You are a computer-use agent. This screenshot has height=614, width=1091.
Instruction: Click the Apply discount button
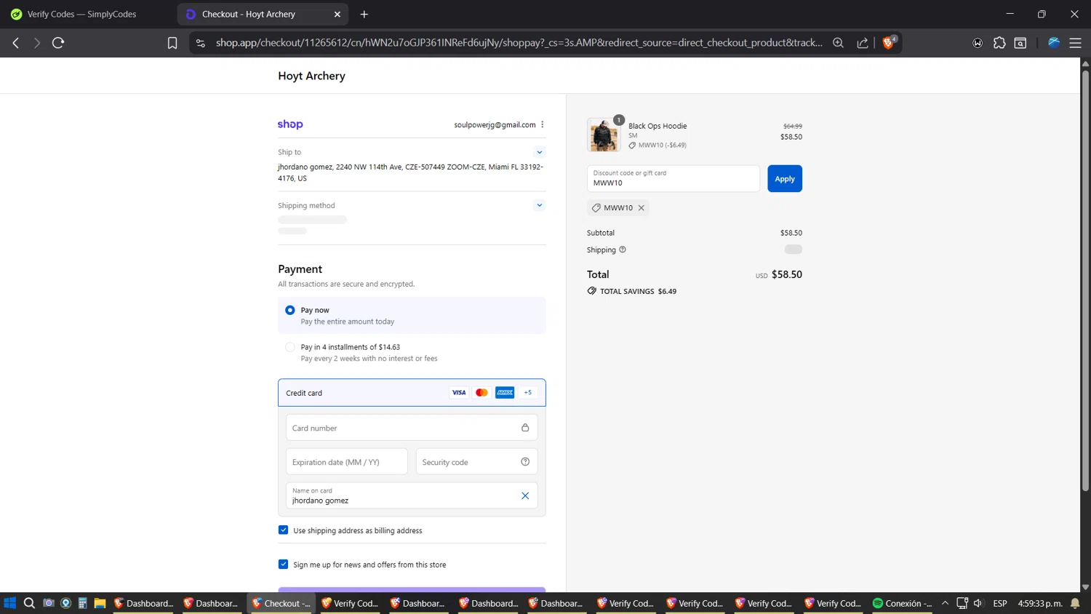click(785, 179)
